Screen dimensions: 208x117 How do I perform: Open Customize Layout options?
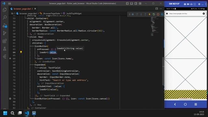[x=140, y=4]
